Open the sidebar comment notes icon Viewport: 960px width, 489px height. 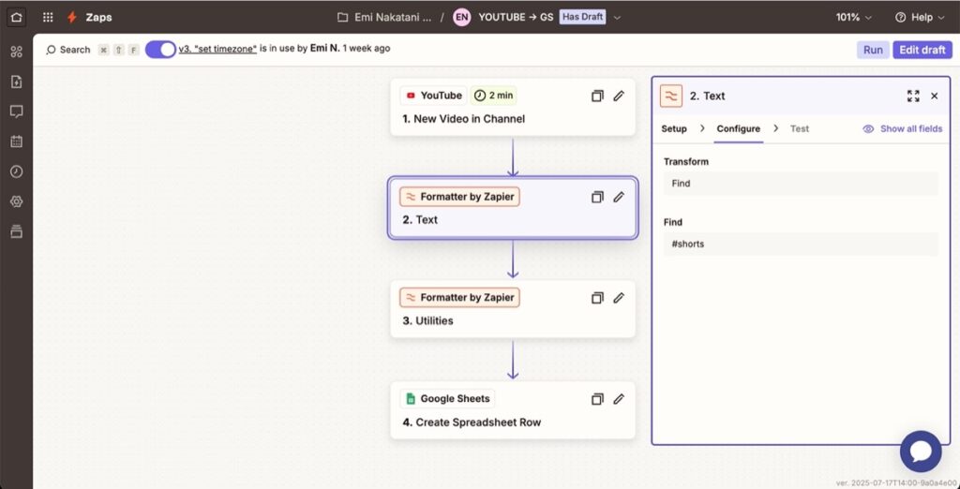coord(17,111)
